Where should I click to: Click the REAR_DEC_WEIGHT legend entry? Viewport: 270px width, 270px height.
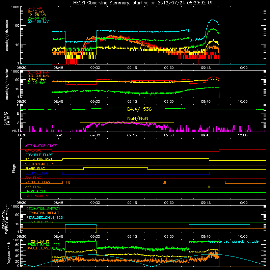click(42, 222)
